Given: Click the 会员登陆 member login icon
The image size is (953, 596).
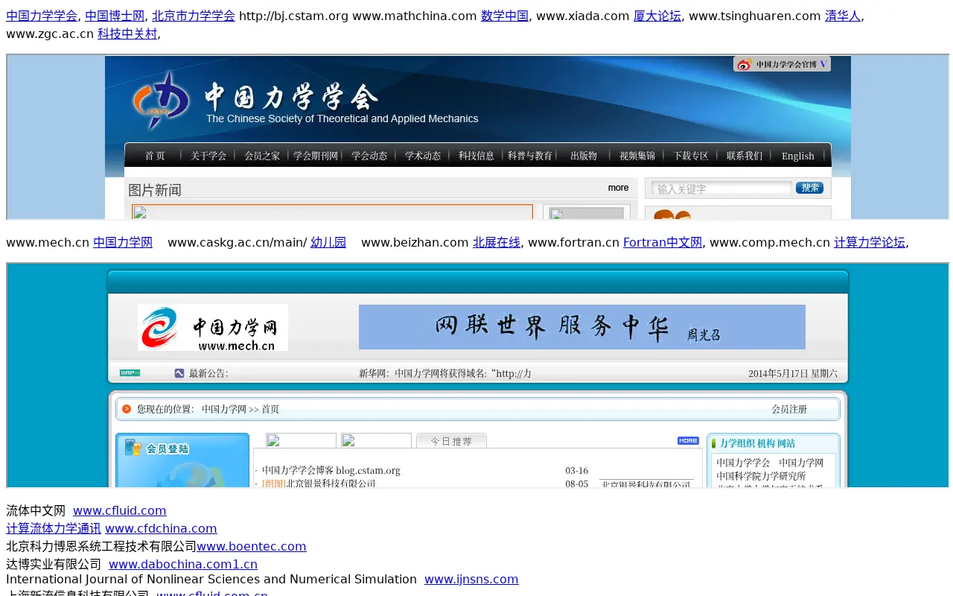Looking at the screenshot, I should [133, 448].
